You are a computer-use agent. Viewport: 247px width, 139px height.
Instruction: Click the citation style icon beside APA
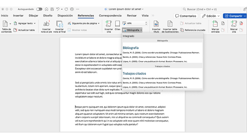(x=124, y=23)
